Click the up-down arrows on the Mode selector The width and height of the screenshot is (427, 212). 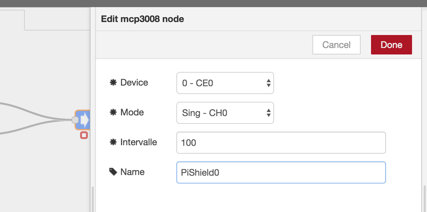[269, 113]
